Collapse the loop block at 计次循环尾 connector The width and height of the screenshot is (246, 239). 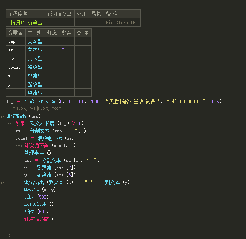(19, 219)
